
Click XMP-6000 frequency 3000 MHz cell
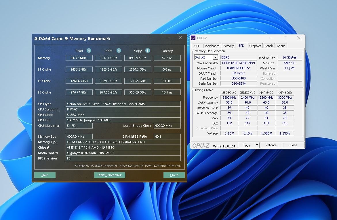pyautogui.click(x=285, y=98)
